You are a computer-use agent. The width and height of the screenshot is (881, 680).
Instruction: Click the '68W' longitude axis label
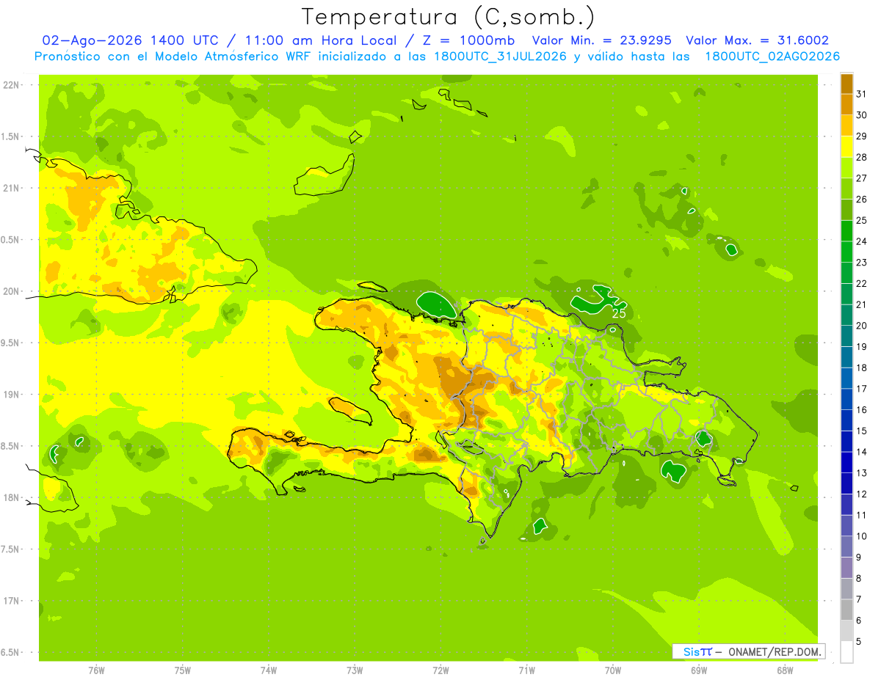pos(785,671)
